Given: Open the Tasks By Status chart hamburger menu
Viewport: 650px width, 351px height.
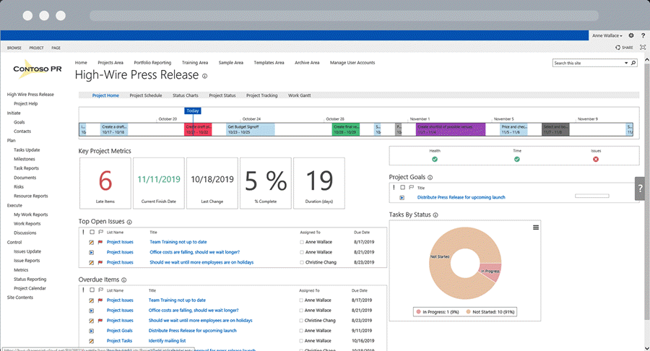Looking at the screenshot, I should click(536, 227).
